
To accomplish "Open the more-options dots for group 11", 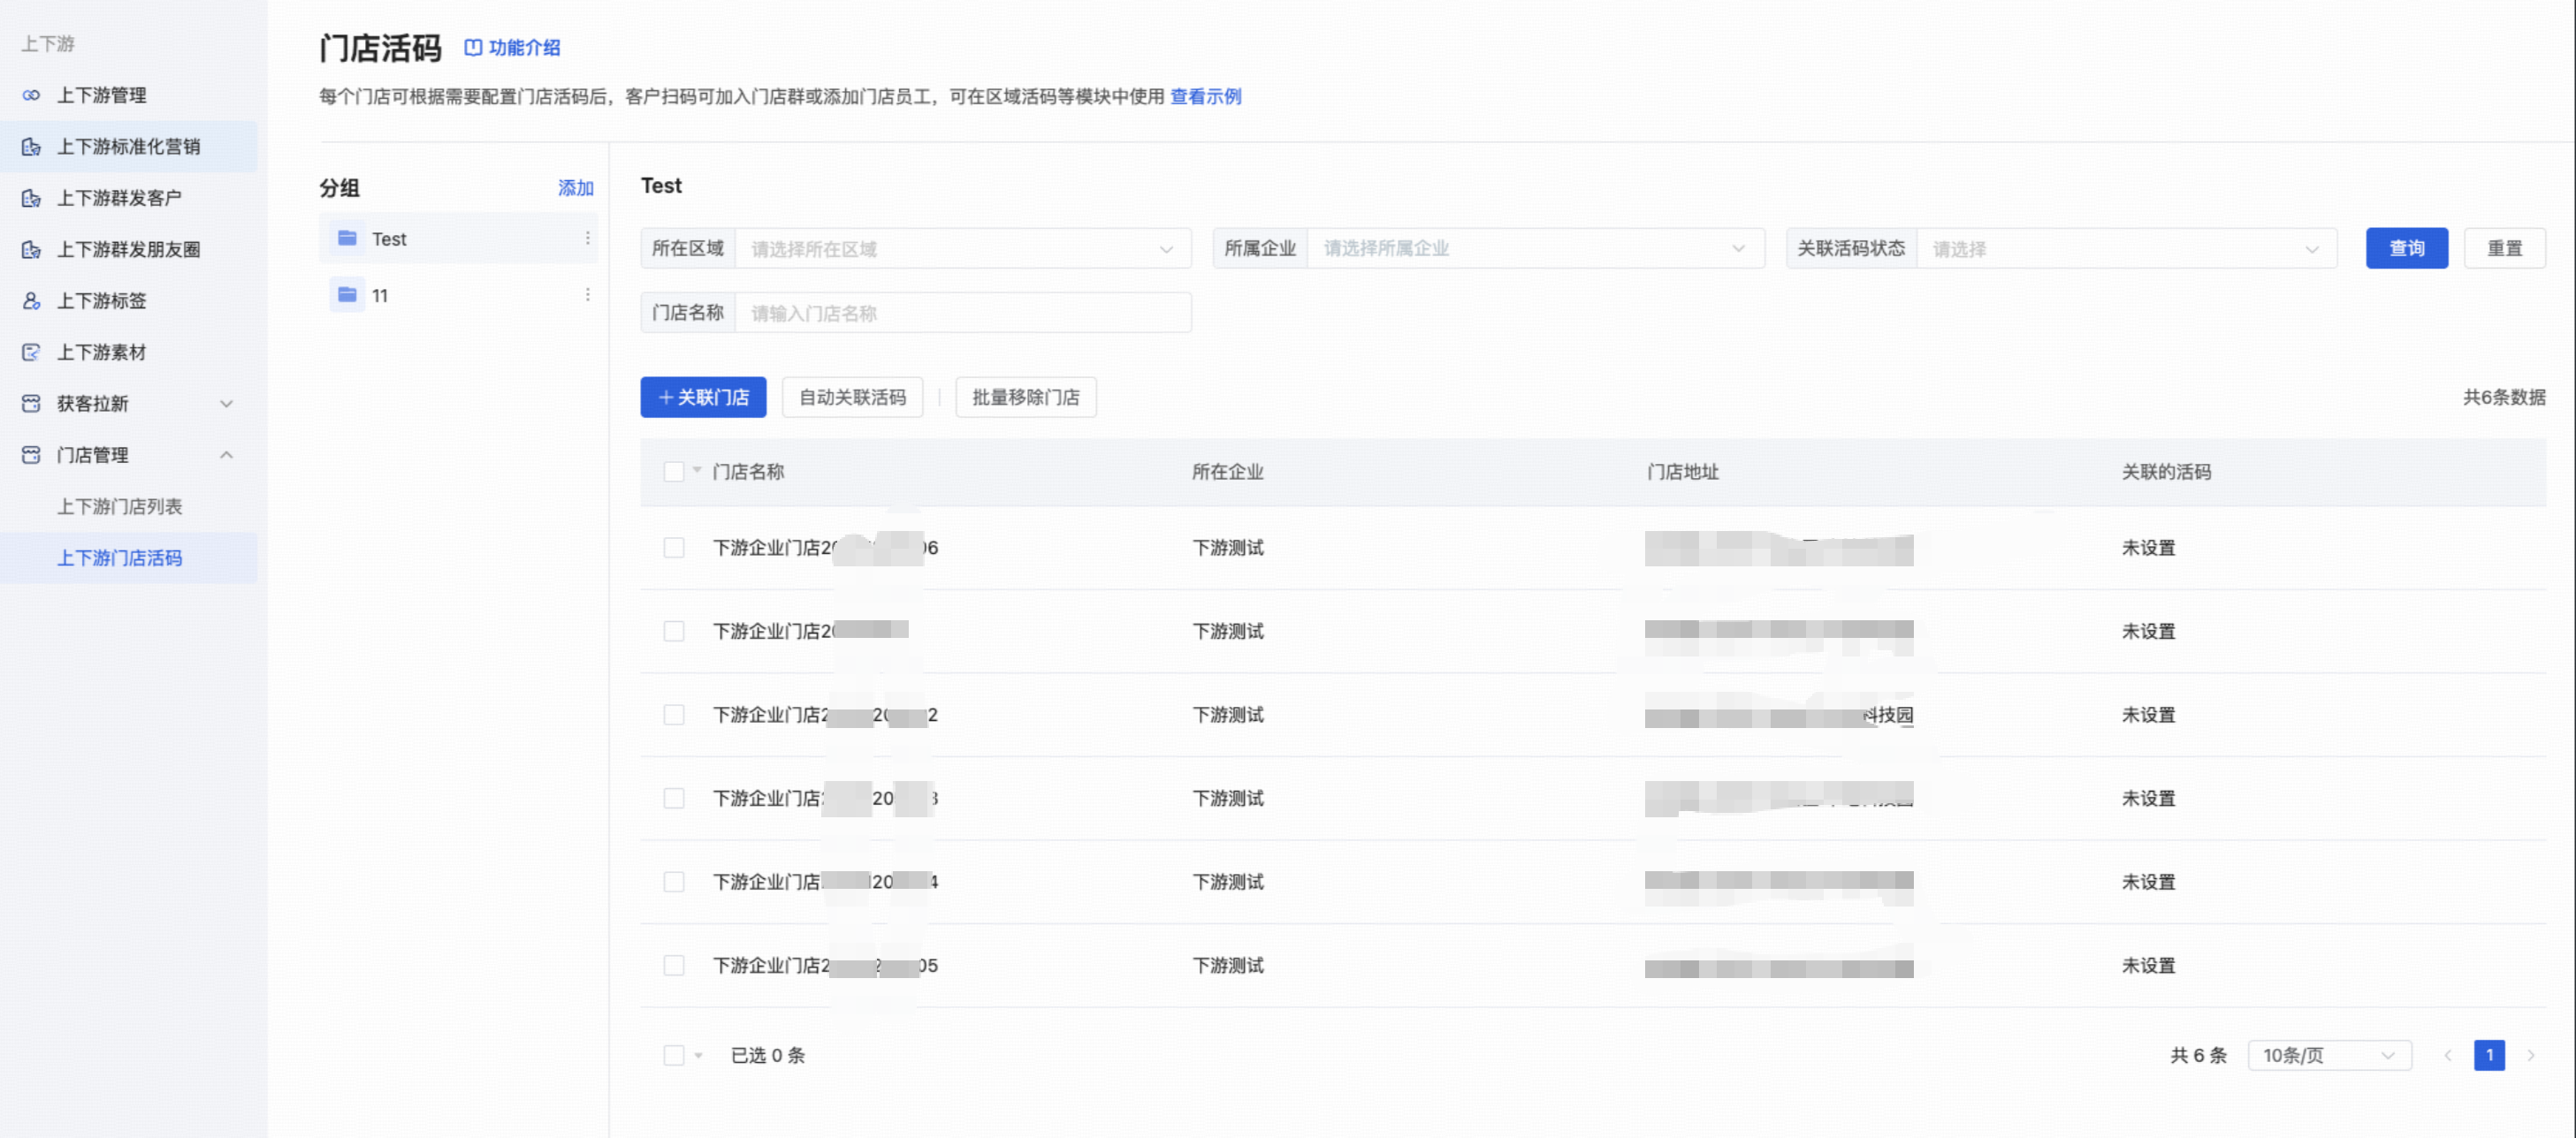I will (587, 295).
